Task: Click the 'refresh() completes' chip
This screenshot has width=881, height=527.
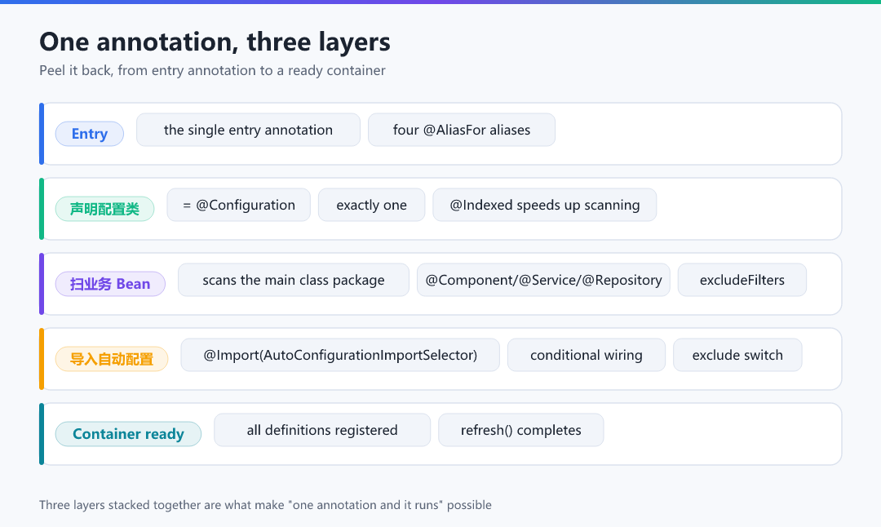Action: point(520,430)
